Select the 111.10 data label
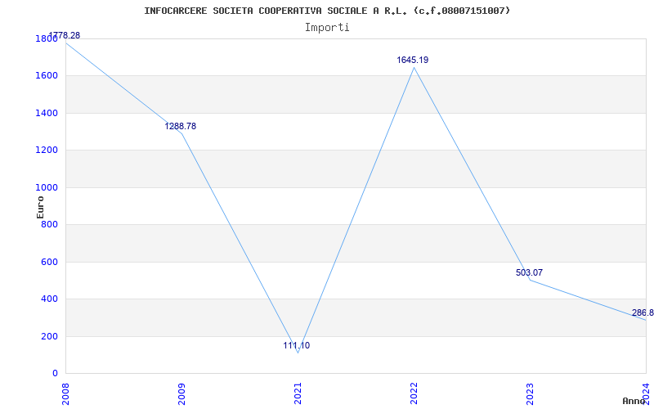 click(297, 345)
